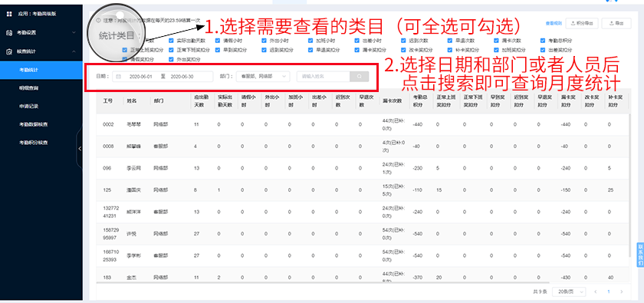
Task: Click the table vertical scrollbar
Action: point(629,185)
